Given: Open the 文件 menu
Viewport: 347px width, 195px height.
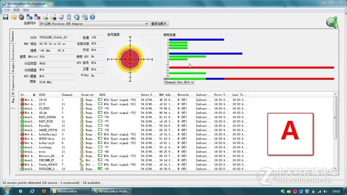Looking at the screenshot, I should [x=7, y=10].
